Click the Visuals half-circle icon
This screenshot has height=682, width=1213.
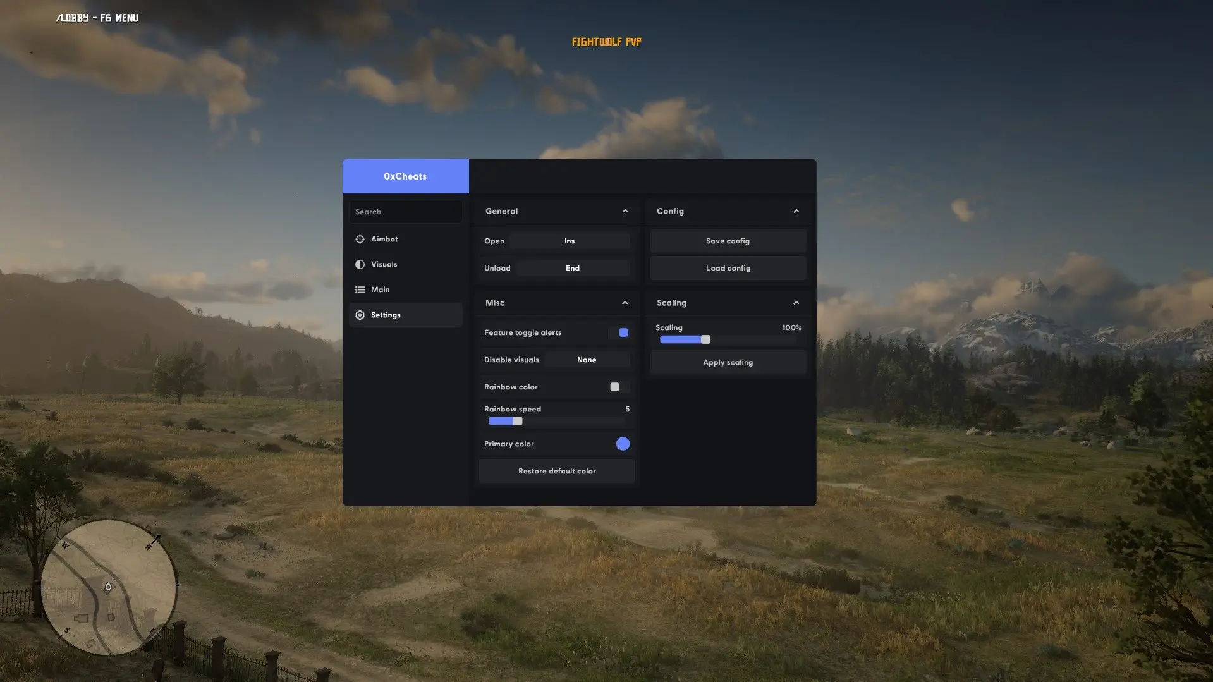(360, 264)
